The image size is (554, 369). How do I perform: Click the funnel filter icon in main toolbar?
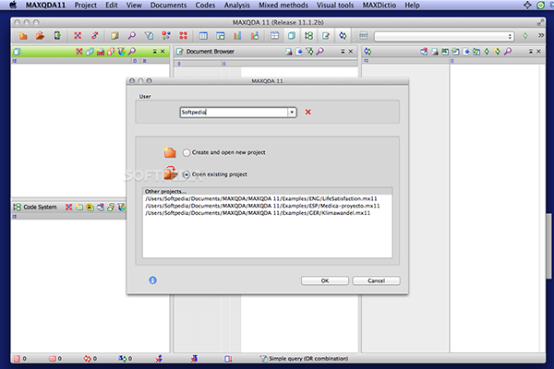pyautogui.click(x=149, y=36)
